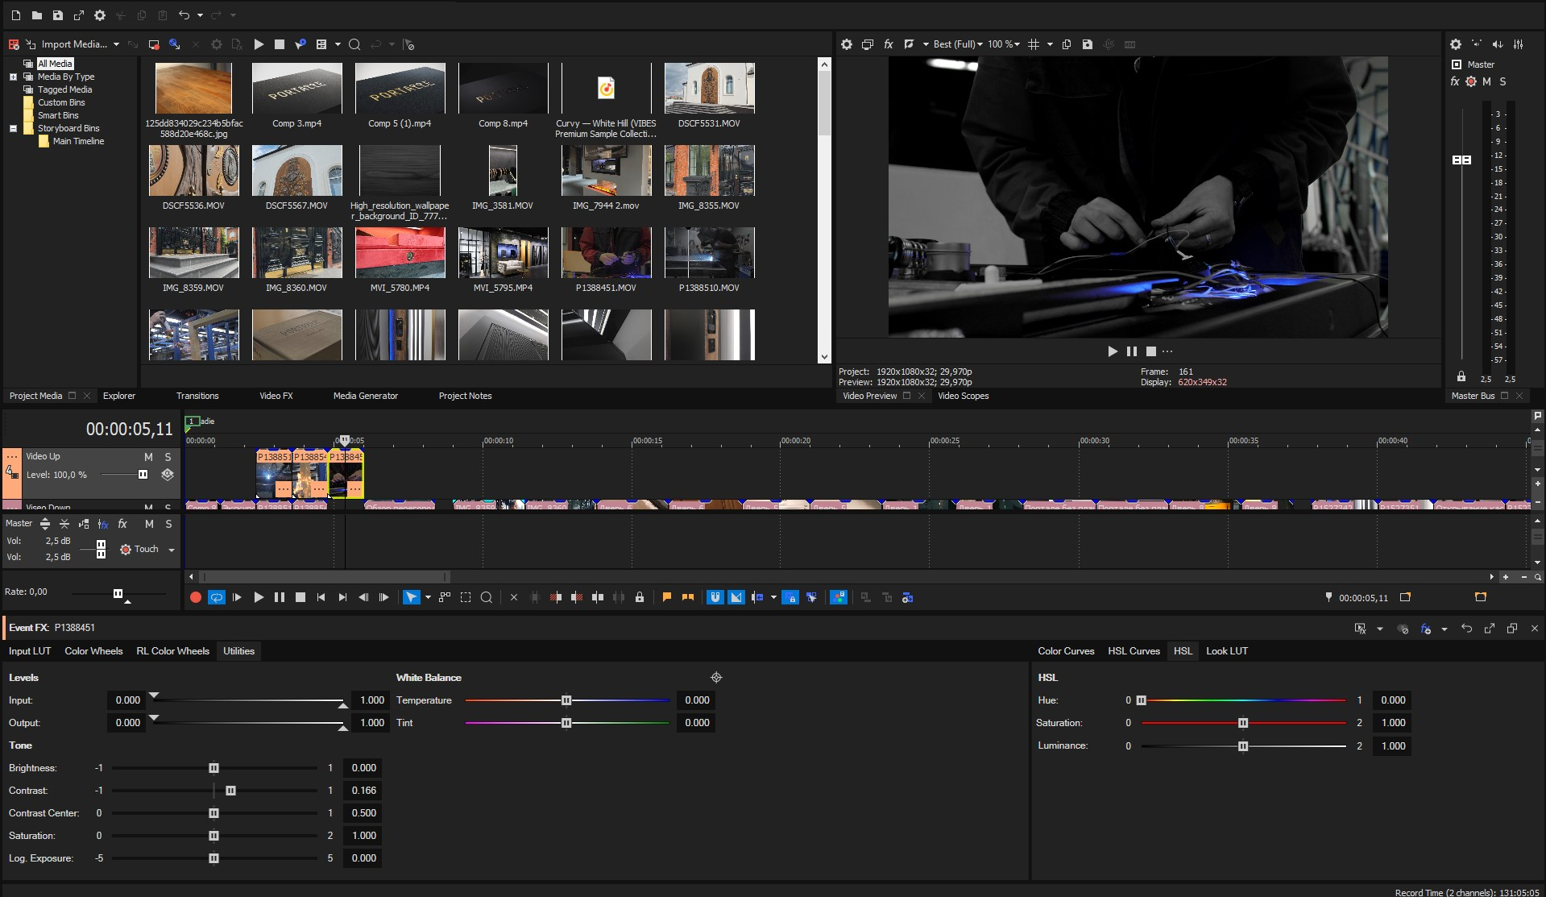The height and width of the screenshot is (897, 1546).
Task: Open the Video FX tab
Action: click(276, 396)
